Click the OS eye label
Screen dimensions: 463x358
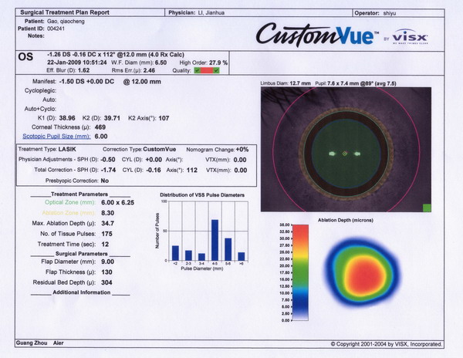24,56
